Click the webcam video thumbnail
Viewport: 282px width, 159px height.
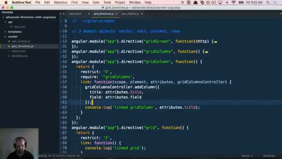(x=19, y=144)
